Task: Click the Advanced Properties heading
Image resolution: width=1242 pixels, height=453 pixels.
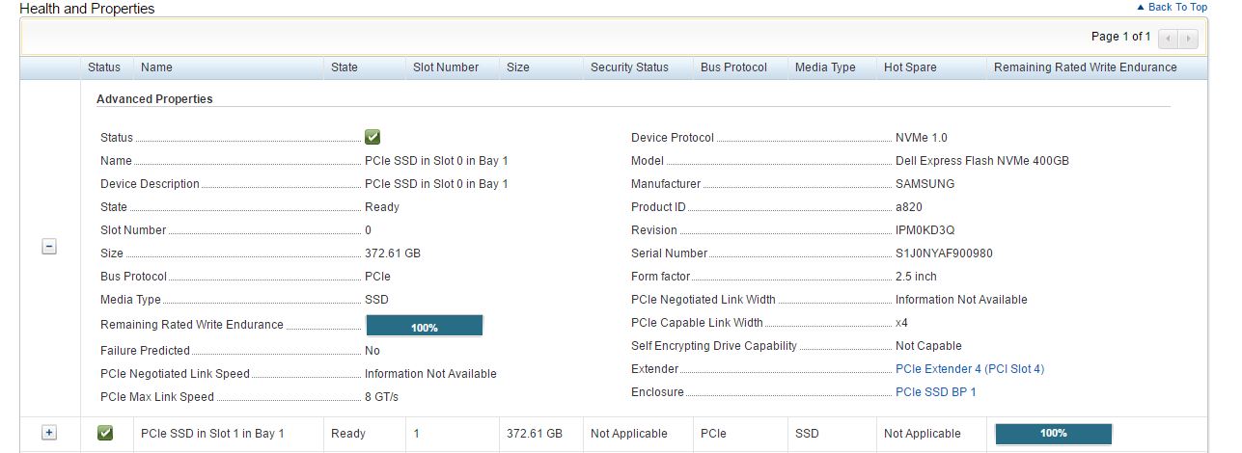Action: coord(154,99)
